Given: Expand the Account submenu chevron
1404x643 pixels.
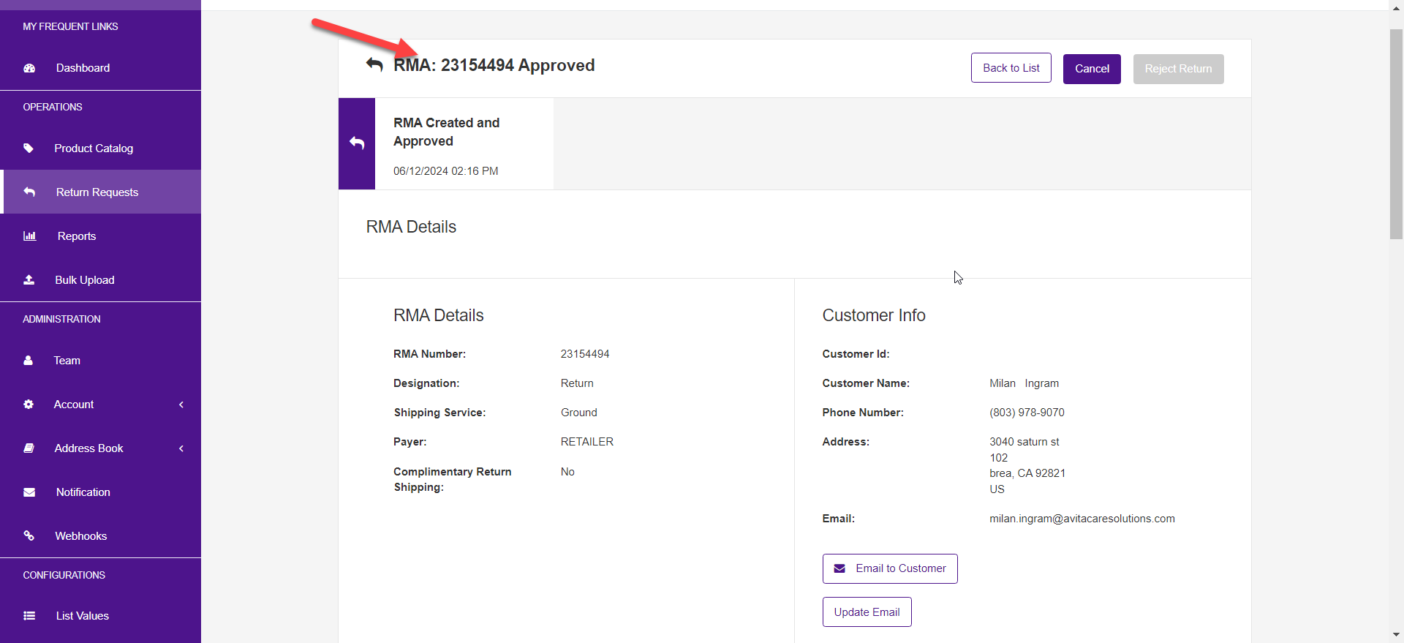Looking at the screenshot, I should [x=181, y=405].
